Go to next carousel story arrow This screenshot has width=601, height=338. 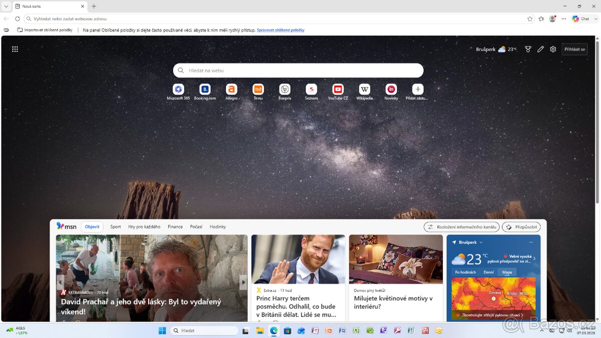pyautogui.click(x=243, y=282)
